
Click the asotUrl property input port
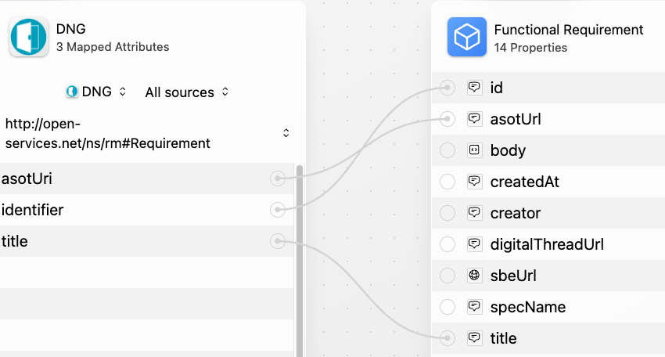(448, 119)
